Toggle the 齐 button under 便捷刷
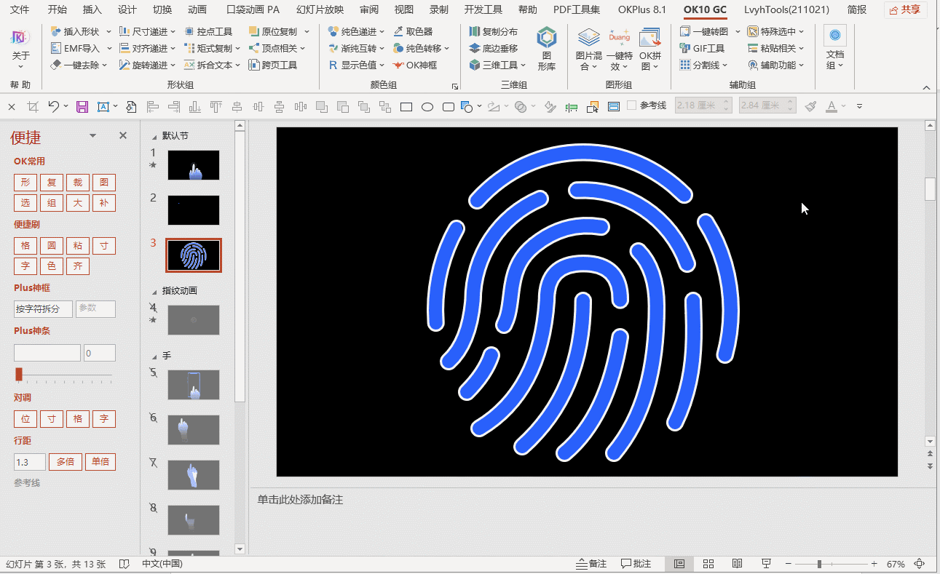The height and width of the screenshot is (574, 940). tap(77, 266)
